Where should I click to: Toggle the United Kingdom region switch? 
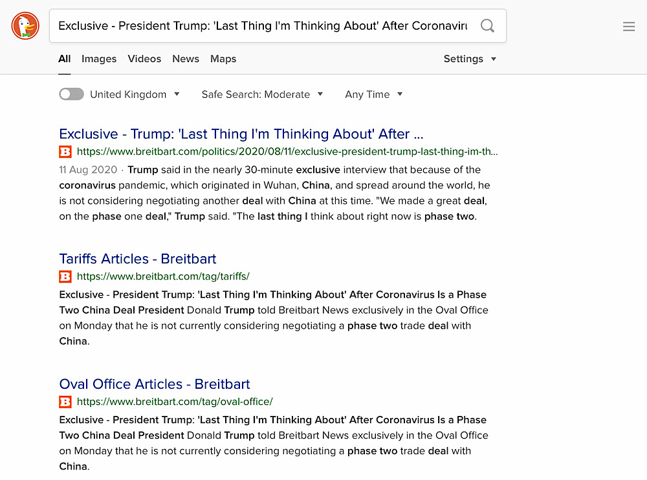(x=71, y=94)
